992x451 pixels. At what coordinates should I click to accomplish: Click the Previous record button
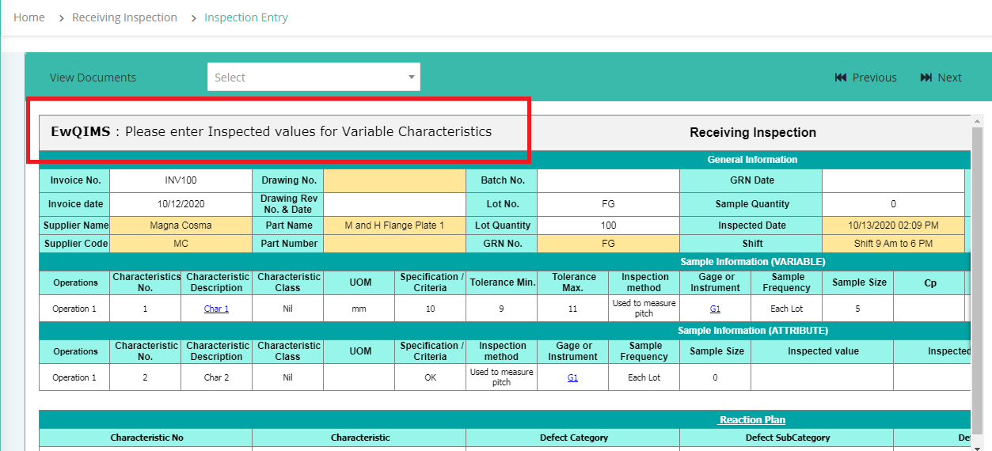coord(866,78)
